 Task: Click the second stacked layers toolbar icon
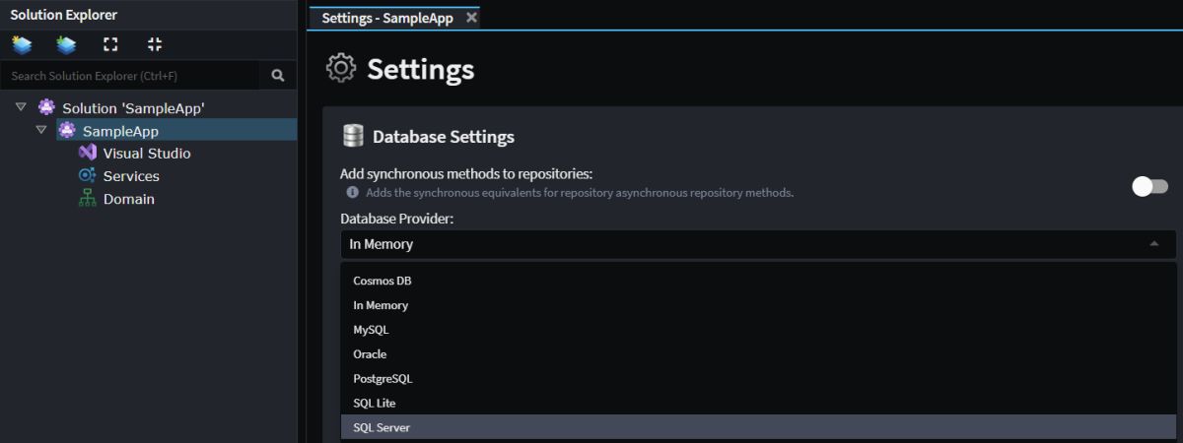(x=67, y=44)
